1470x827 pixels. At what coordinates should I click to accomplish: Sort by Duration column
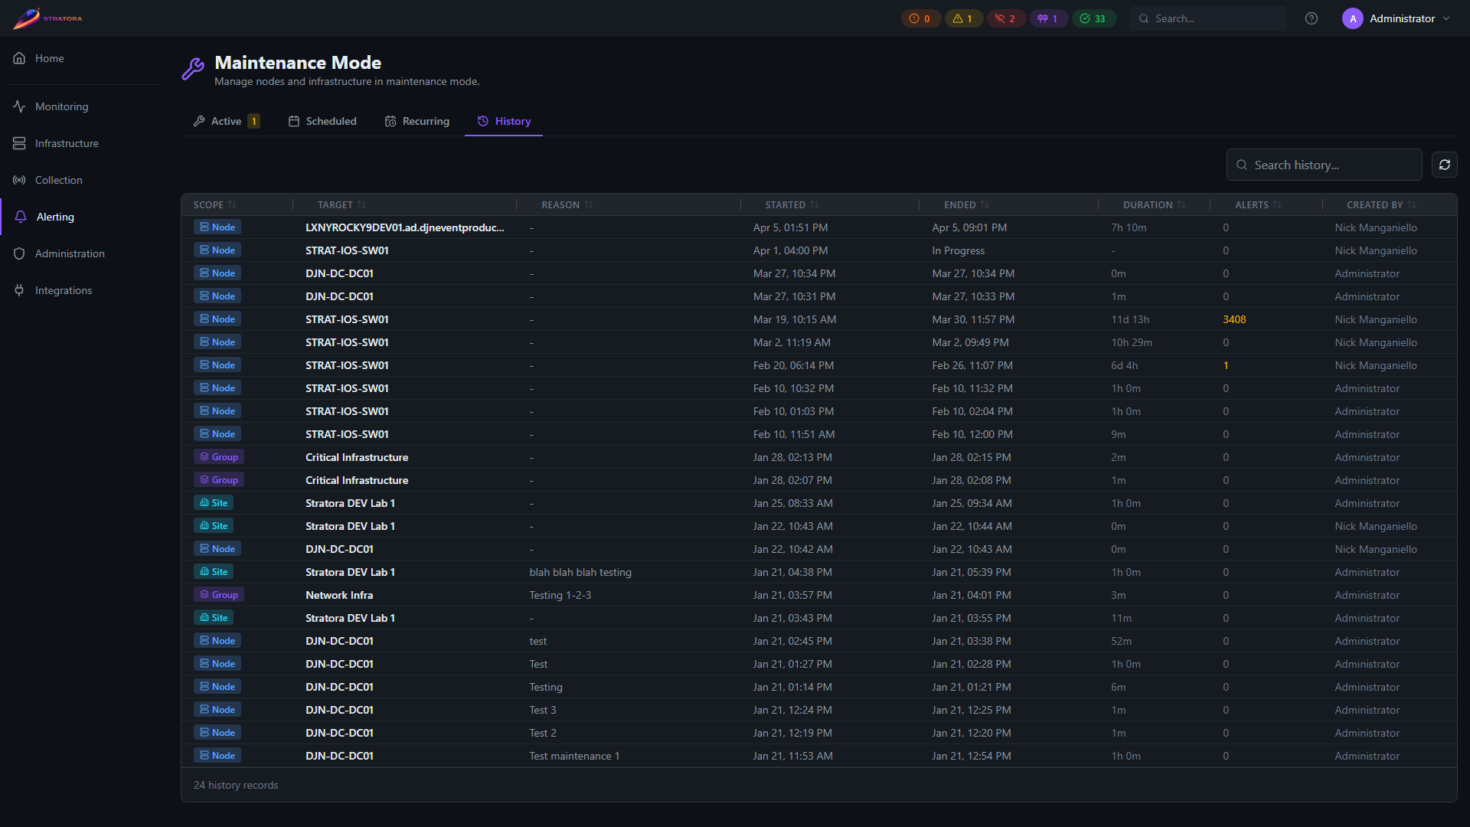pyautogui.click(x=1154, y=204)
